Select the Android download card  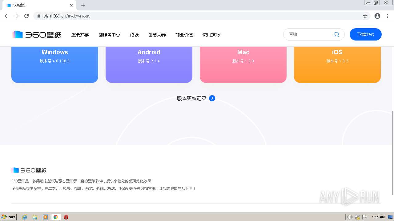[x=149, y=64]
